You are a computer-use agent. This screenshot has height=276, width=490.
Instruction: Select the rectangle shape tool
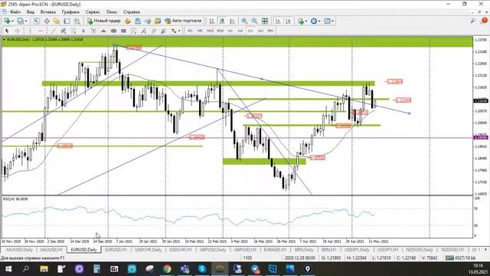124,31
